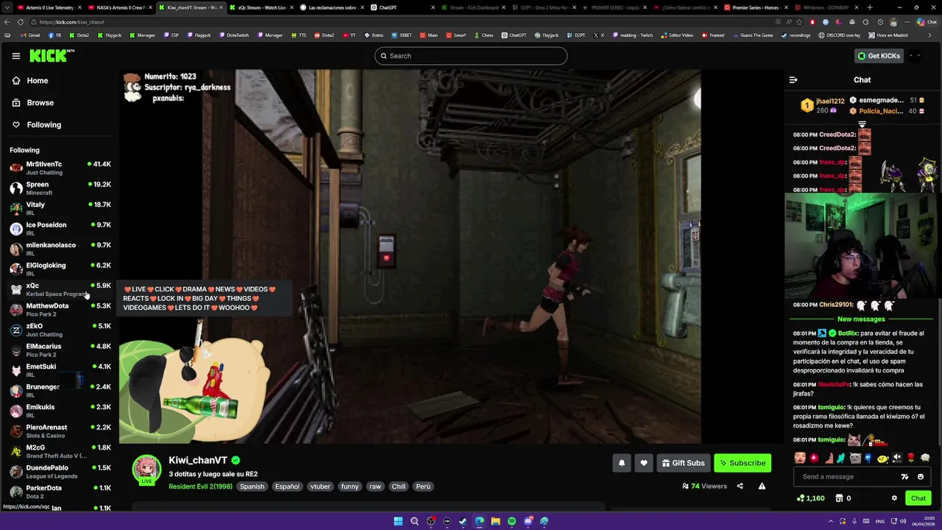This screenshot has height=530, width=942.
Task: Select the gray cat quick emote
Action: (854, 458)
